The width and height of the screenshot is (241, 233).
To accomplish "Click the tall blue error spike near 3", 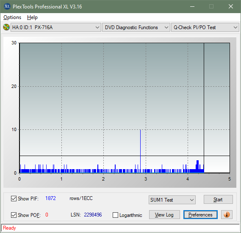I will pyautogui.click(x=140, y=151).
